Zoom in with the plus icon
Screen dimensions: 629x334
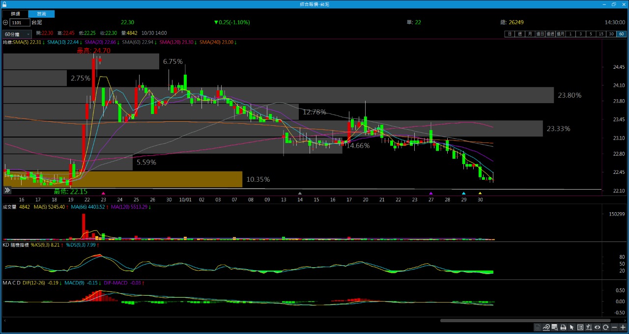click(623, 328)
